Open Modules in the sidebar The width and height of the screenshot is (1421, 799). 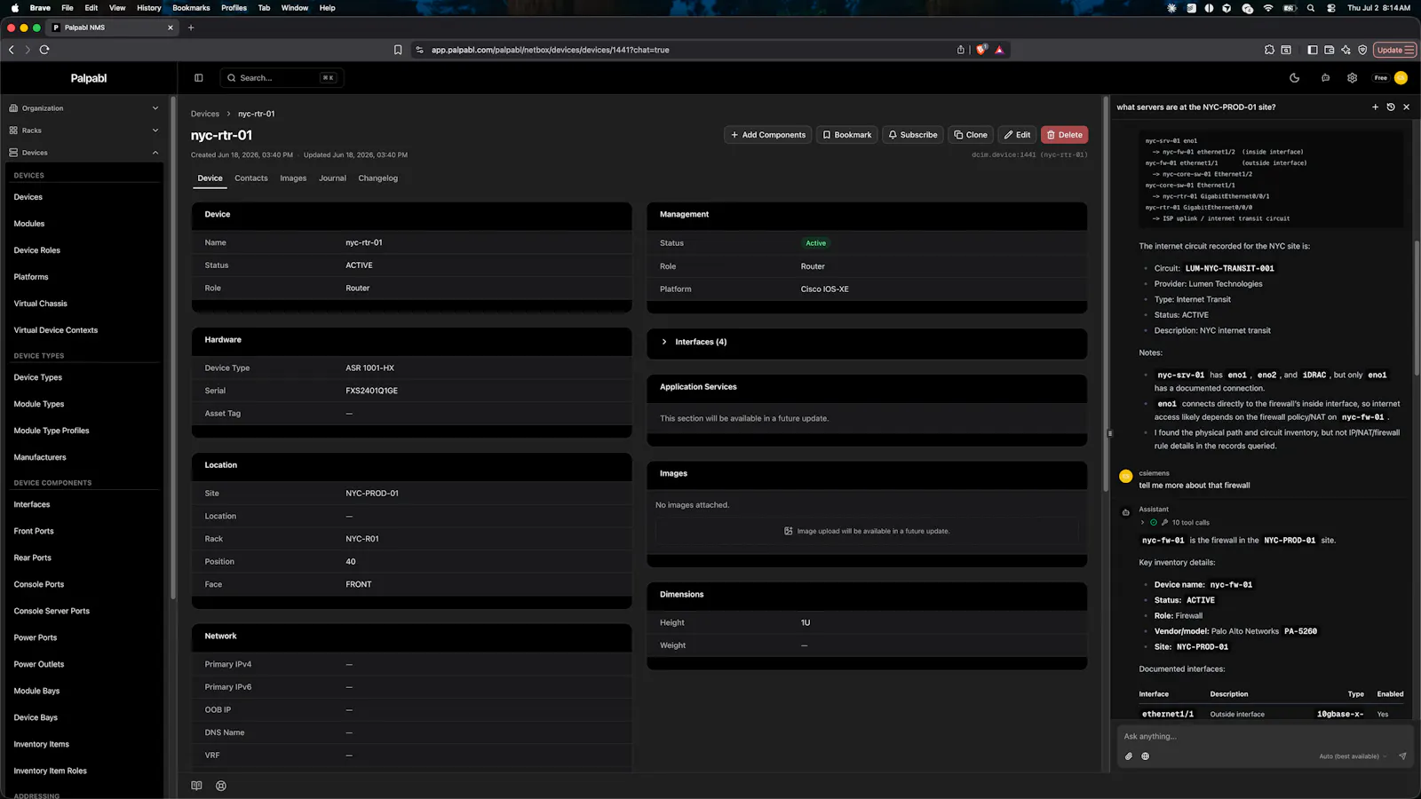coord(29,224)
